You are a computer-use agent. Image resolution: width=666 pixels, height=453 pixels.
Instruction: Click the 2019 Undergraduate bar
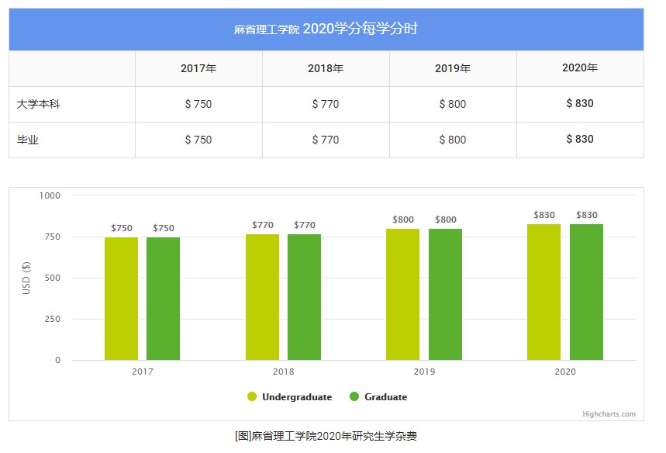coord(403,295)
